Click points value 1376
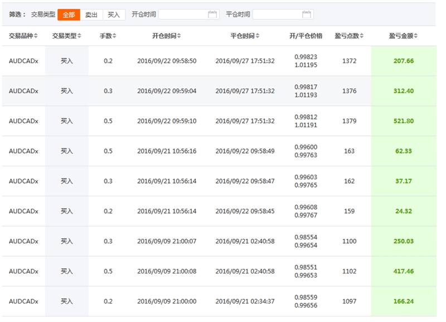446x322 pixels. click(x=350, y=91)
